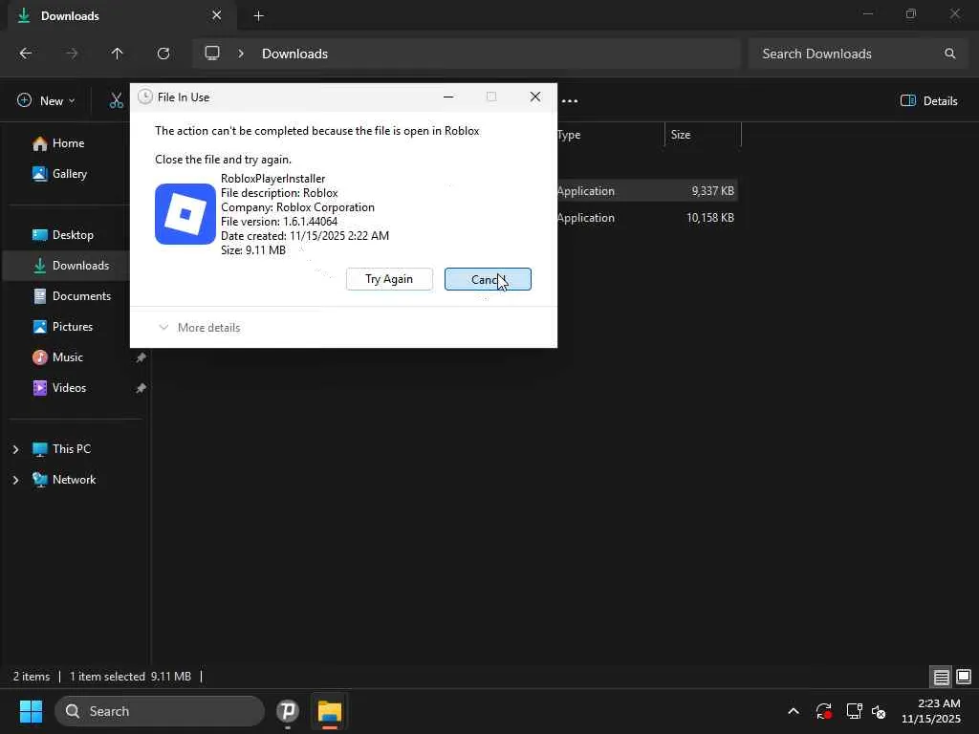Switch to large thumbnails view icon
Image resolution: width=979 pixels, height=734 pixels.
(x=964, y=677)
